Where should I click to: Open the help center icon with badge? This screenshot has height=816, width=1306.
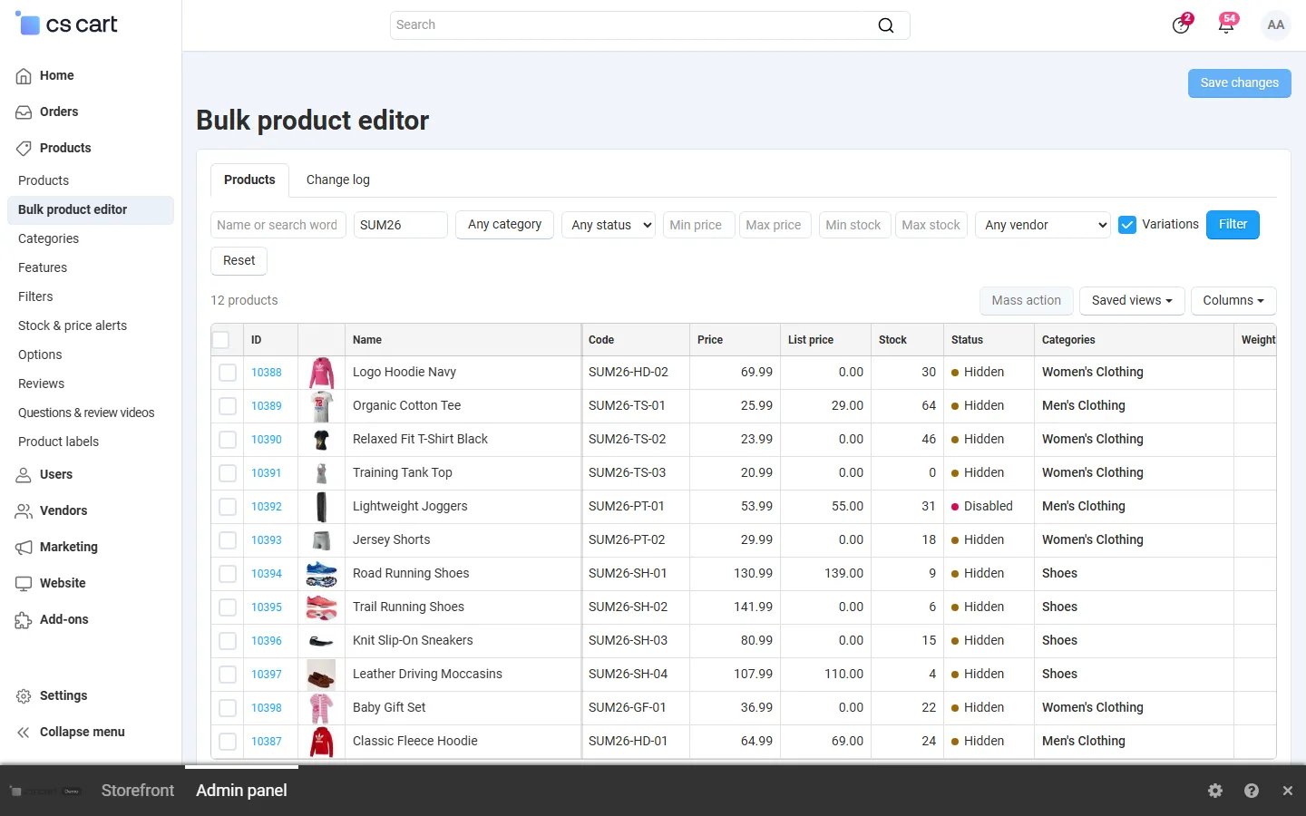tap(1181, 24)
